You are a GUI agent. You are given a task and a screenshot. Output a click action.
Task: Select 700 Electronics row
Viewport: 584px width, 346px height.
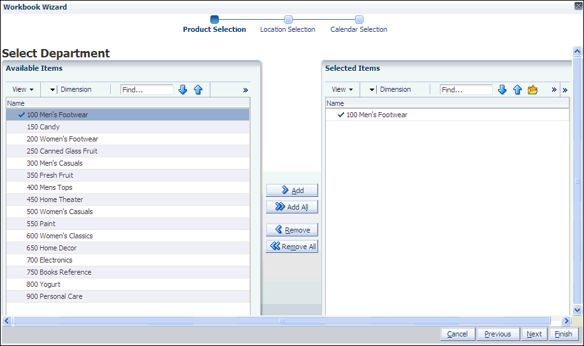click(x=128, y=260)
